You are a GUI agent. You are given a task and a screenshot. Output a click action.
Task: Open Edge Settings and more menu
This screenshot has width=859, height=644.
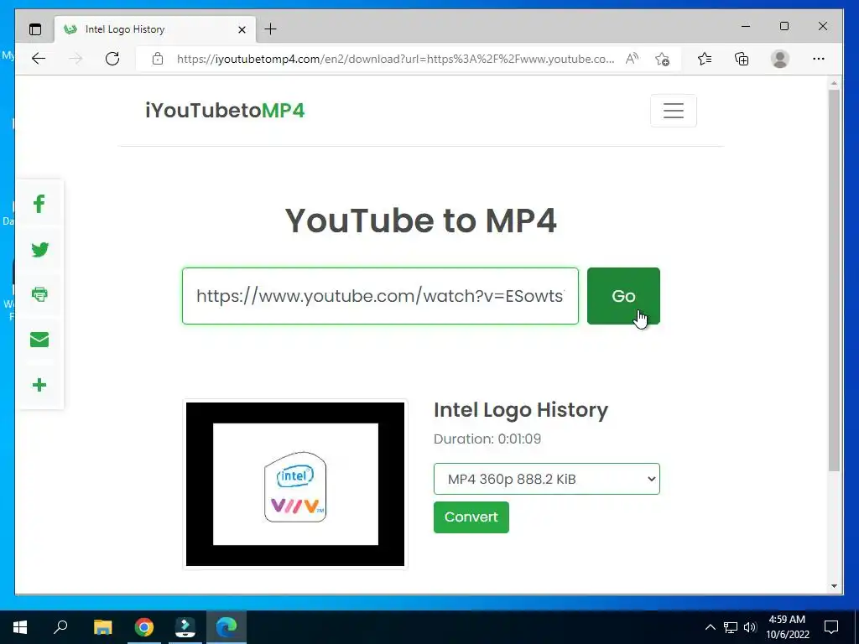tap(819, 59)
